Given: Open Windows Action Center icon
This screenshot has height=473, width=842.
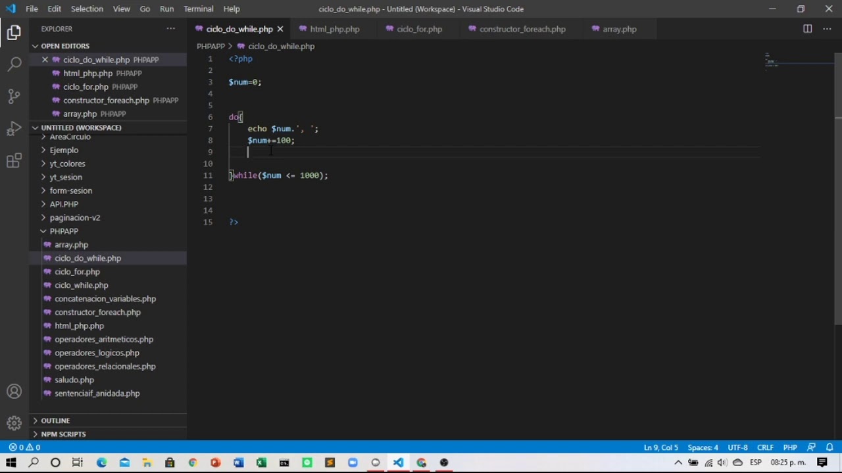Looking at the screenshot, I should click(822, 462).
